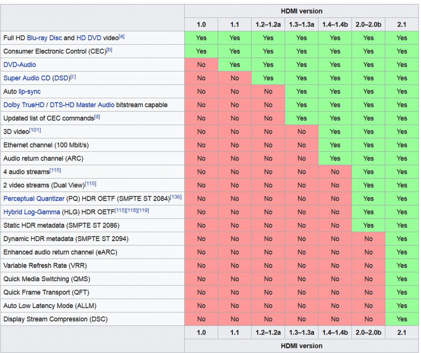Click 'Yes' for 4 audio streams under 2.0–2.0b
The width and height of the screenshot is (421, 353).
[368, 172]
